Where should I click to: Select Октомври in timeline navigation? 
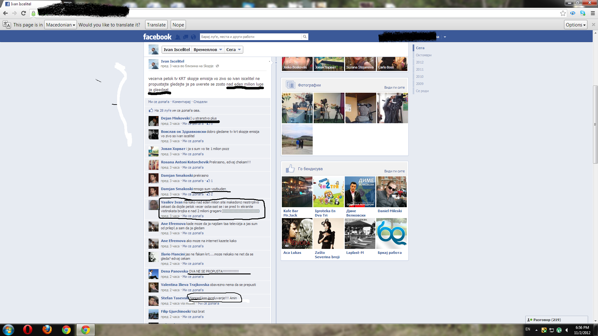coord(423,55)
